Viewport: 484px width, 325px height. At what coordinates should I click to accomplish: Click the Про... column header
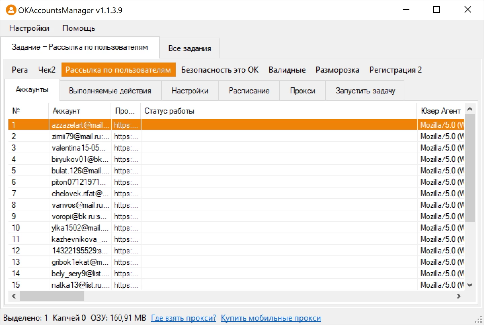(x=126, y=111)
